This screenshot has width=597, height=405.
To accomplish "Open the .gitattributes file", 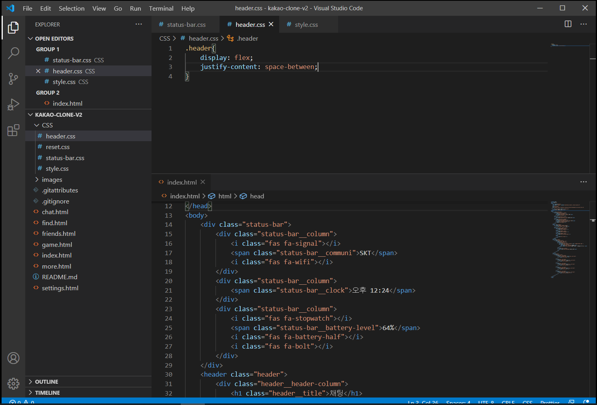I will 88,190.
